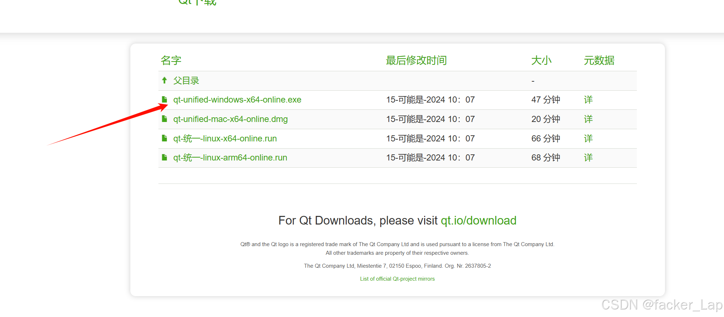Click the Qt registered trade mark notice
The image size is (724, 317).
[397, 244]
